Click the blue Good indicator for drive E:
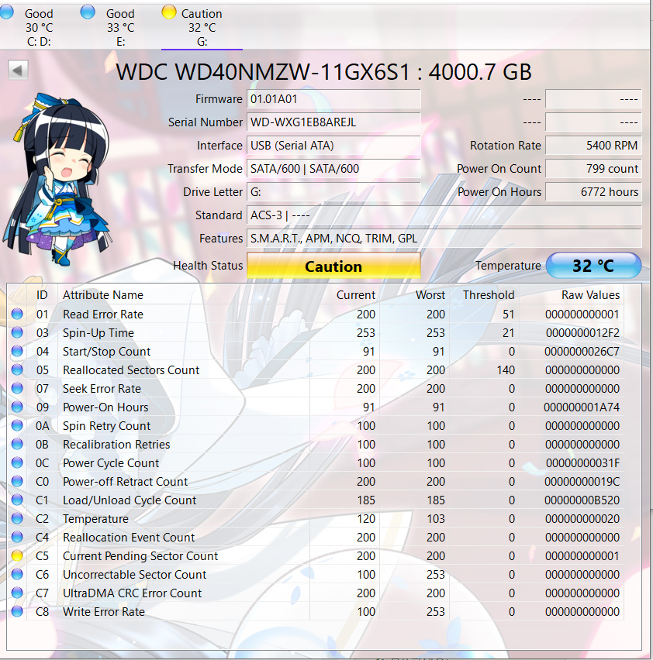 87,12
